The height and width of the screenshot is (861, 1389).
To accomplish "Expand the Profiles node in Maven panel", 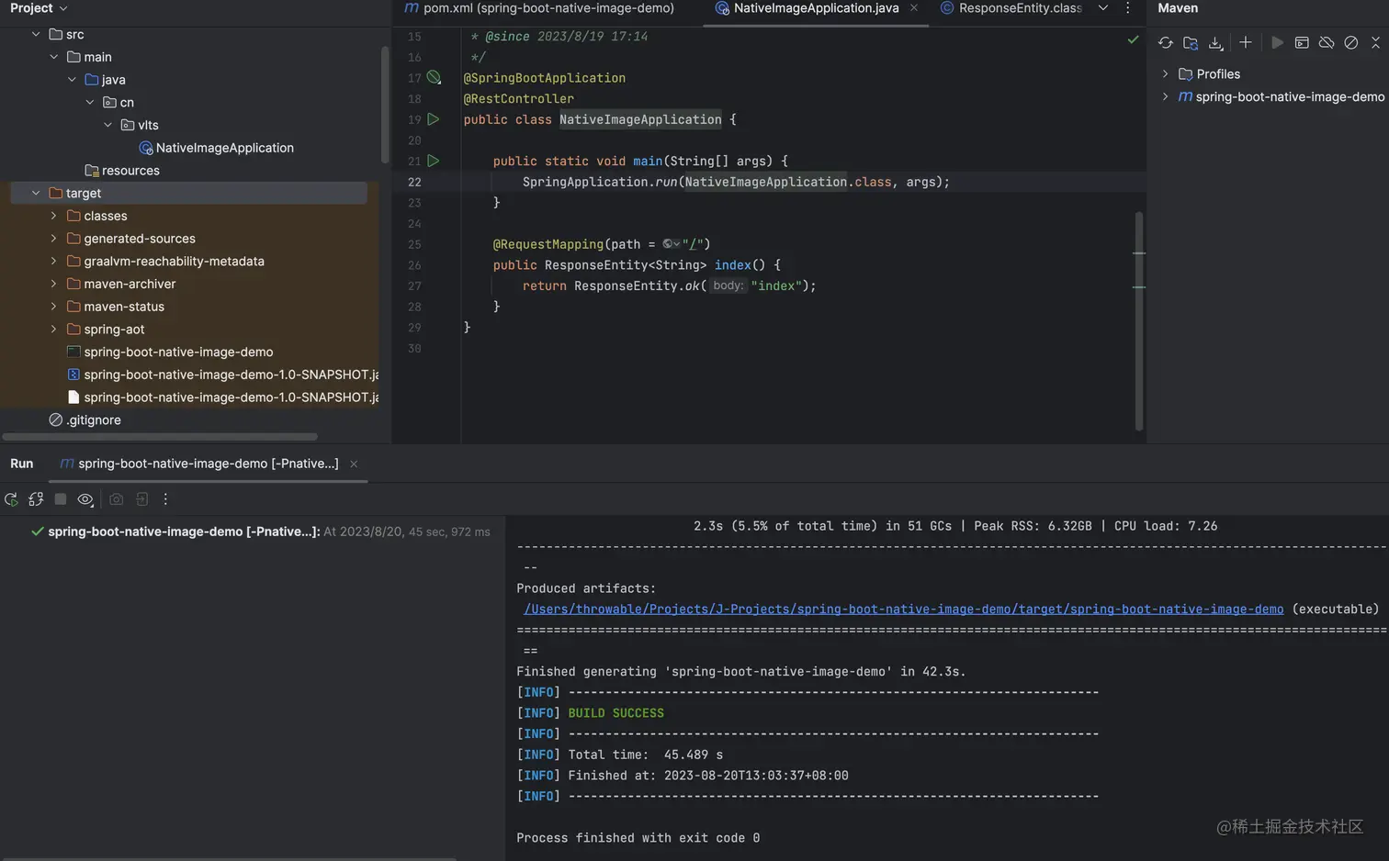I will (1165, 73).
